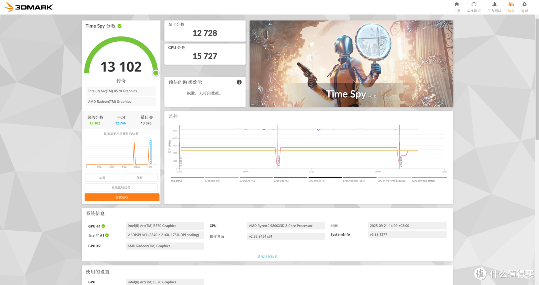The height and width of the screenshot is (285, 539).
Task: Open the 选项 options gear icon
Action: pyautogui.click(x=524, y=4)
